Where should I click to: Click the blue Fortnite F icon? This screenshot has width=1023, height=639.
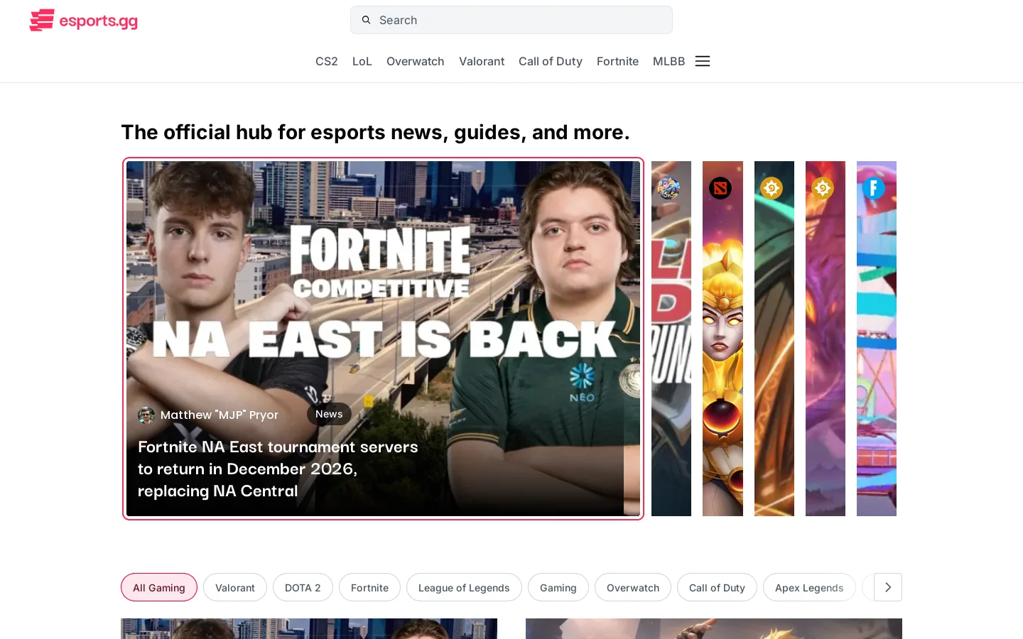click(874, 188)
